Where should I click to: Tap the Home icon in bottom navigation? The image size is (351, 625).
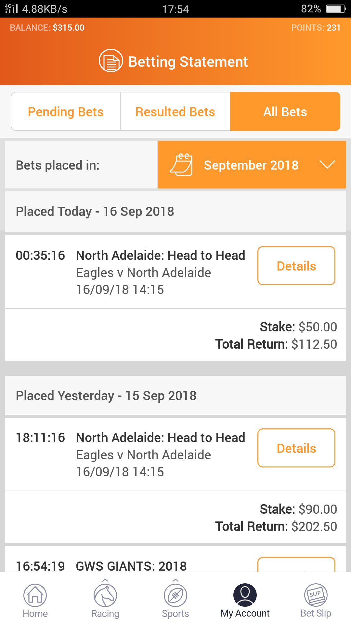35,595
